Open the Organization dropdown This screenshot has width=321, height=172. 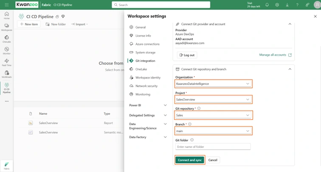pyautogui.click(x=213, y=84)
